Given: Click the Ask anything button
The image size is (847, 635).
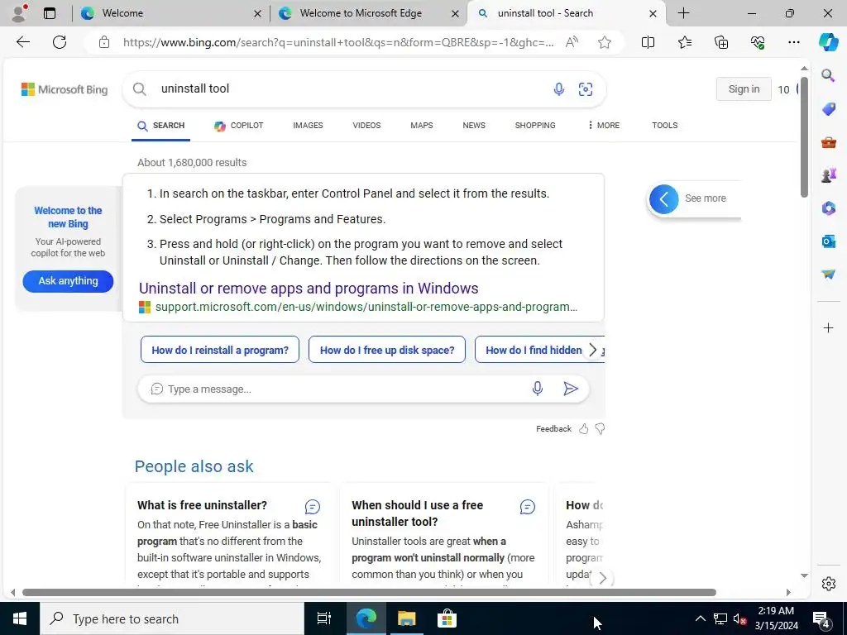Looking at the screenshot, I should [68, 281].
